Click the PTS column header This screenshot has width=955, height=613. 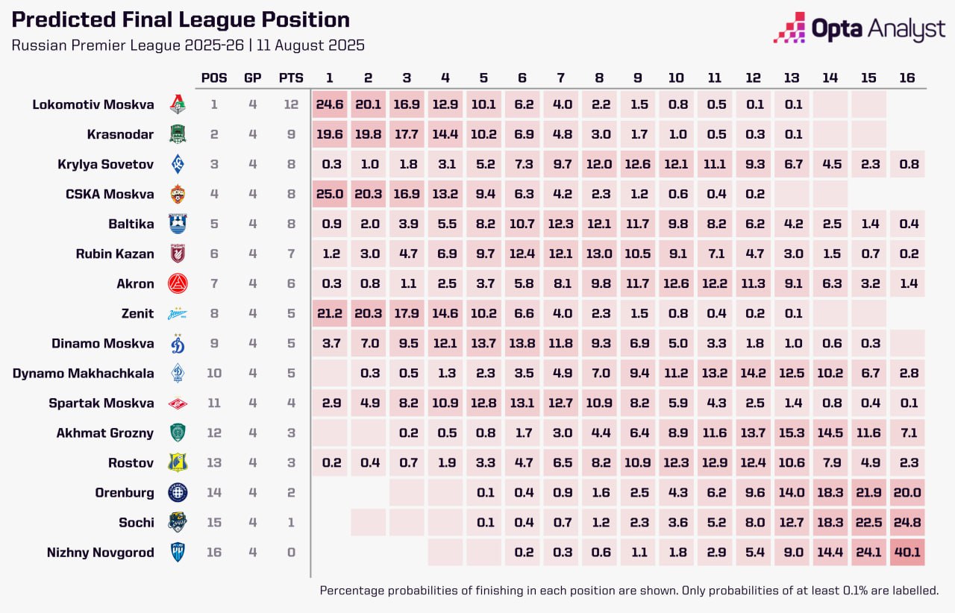(291, 78)
